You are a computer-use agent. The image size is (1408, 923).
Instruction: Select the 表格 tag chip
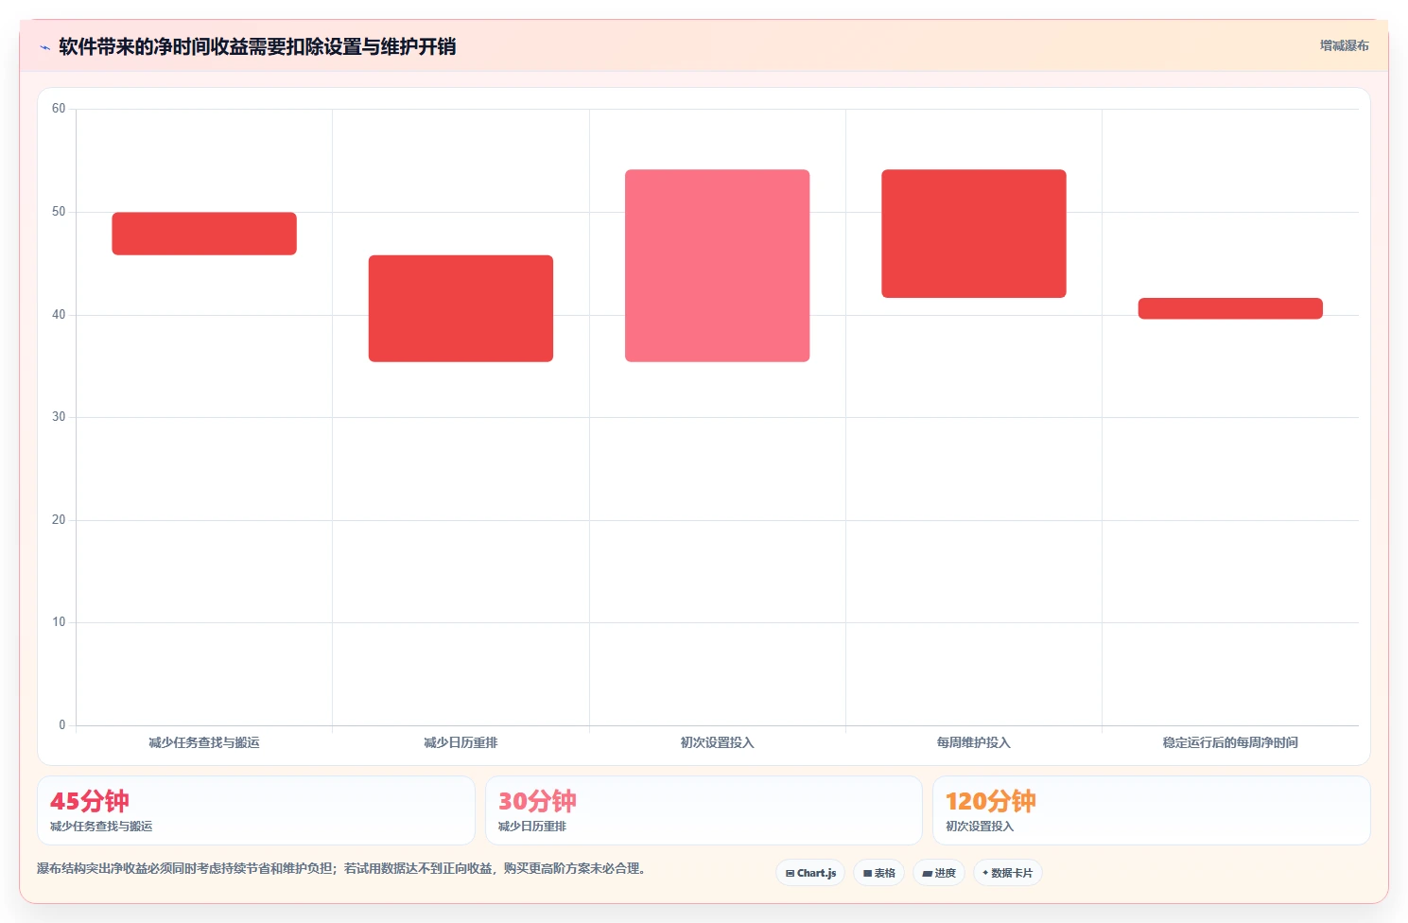click(x=878, y=873)
